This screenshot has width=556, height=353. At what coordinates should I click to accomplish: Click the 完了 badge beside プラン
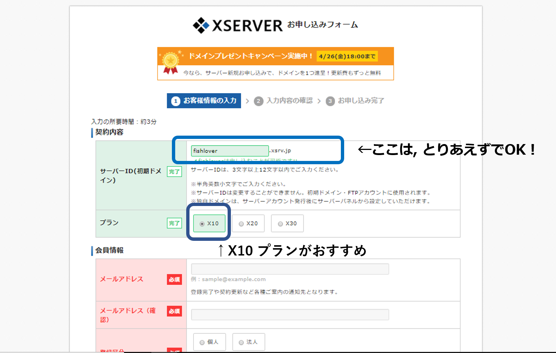(174, 223)
